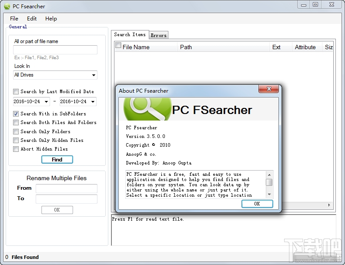The width and height of the screenshot is (345, 265).
Task: Enable Search Only Folders option
Action: (16, 131)
